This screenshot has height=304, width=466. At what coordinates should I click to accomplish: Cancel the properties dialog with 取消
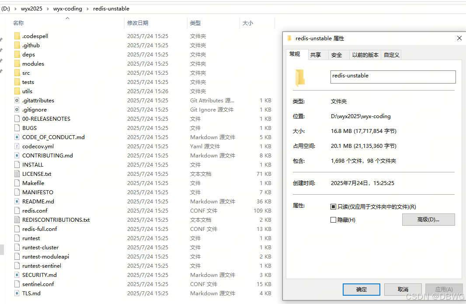(403, 290)
